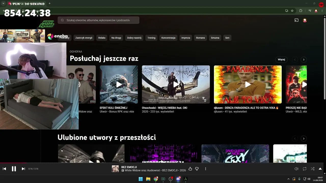Viewport: 326px width, 183px height.
Task: Skip to the previous track
Action: click(x=4, y=169)
